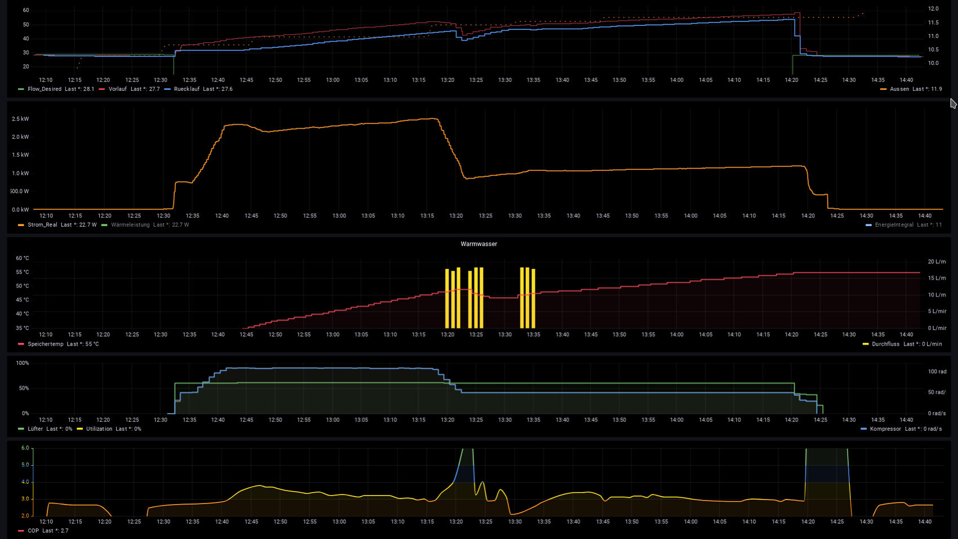Screen dimensions: 958x539
Task: Hide the Durchfluss series via legend
Action: (x=885, y=344)
